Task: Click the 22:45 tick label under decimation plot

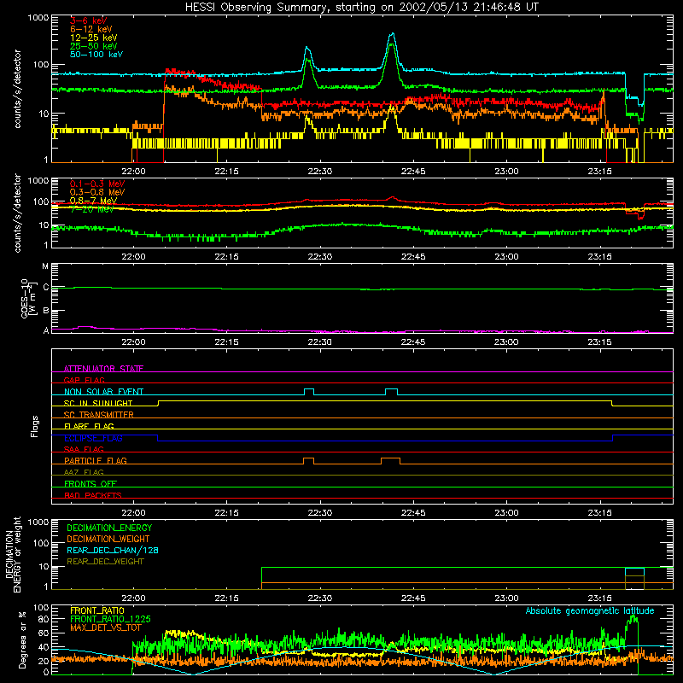Action: (x=413, y=598)
